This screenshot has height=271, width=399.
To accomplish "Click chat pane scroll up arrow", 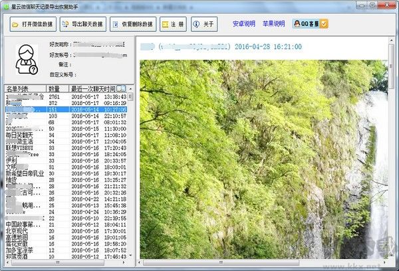I will (x=391, y=40).
